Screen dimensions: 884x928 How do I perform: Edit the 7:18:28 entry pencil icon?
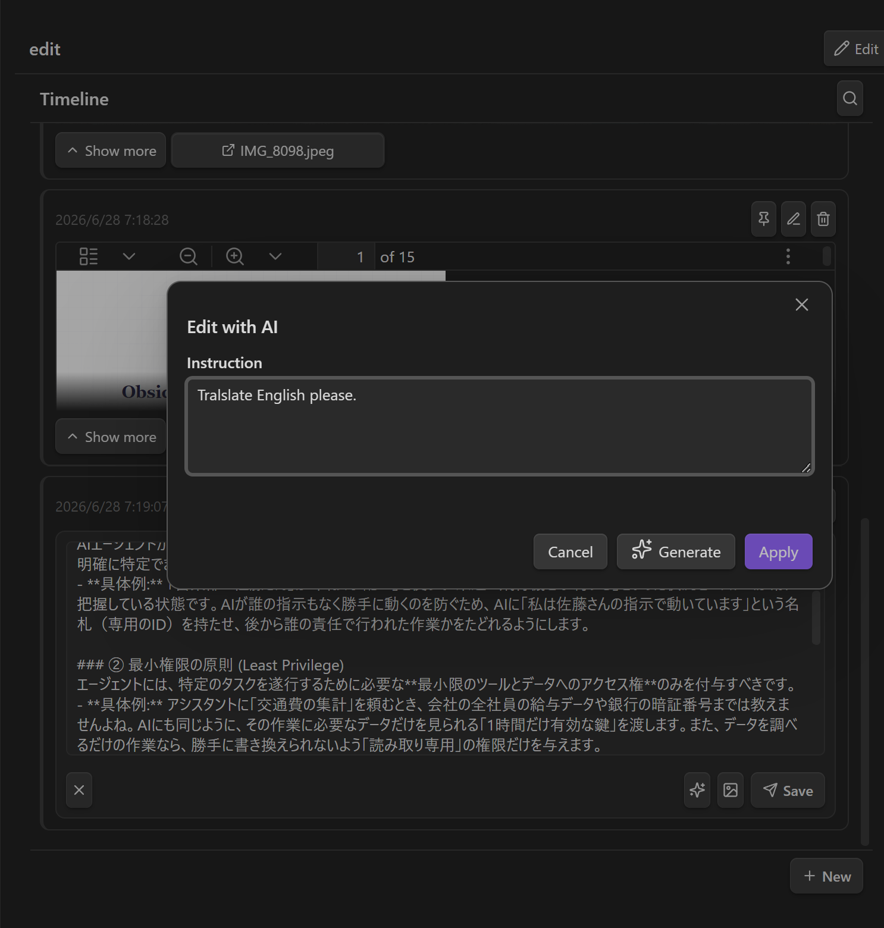tap(794, 219)
